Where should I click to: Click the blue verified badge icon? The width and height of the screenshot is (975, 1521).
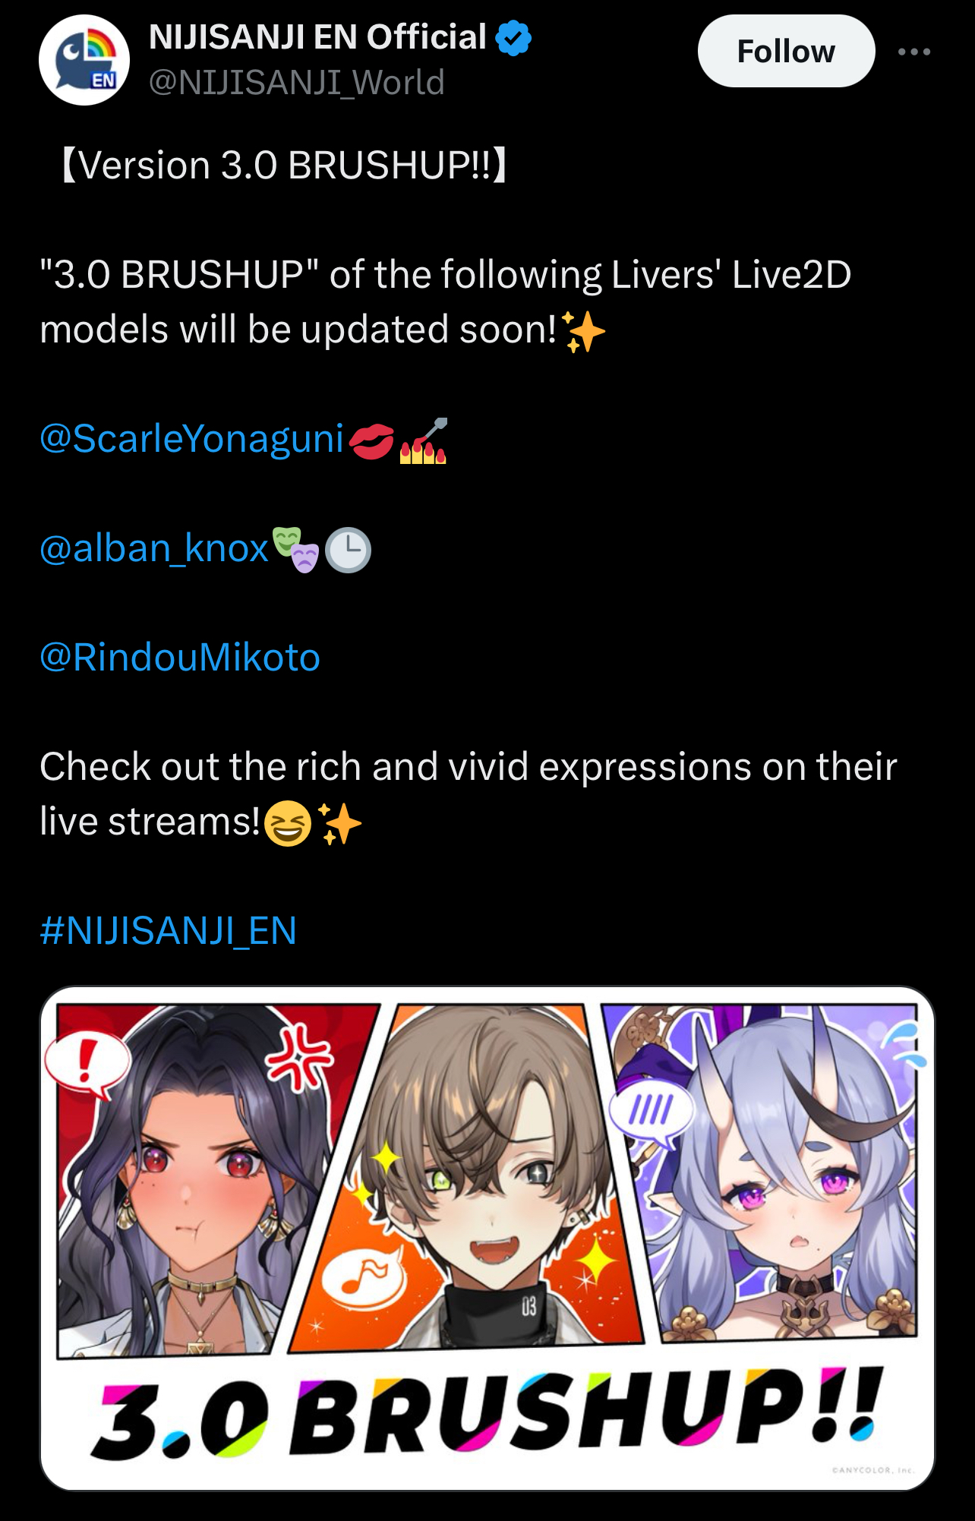click(513, 38)
